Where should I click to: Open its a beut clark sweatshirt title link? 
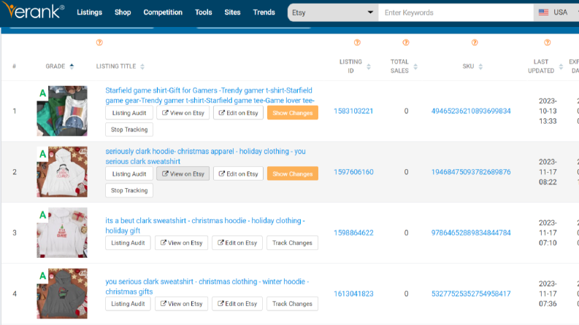[x=205, y=225]
